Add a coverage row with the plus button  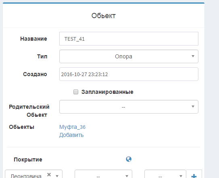pyautogui.click(x=194, y=175)
